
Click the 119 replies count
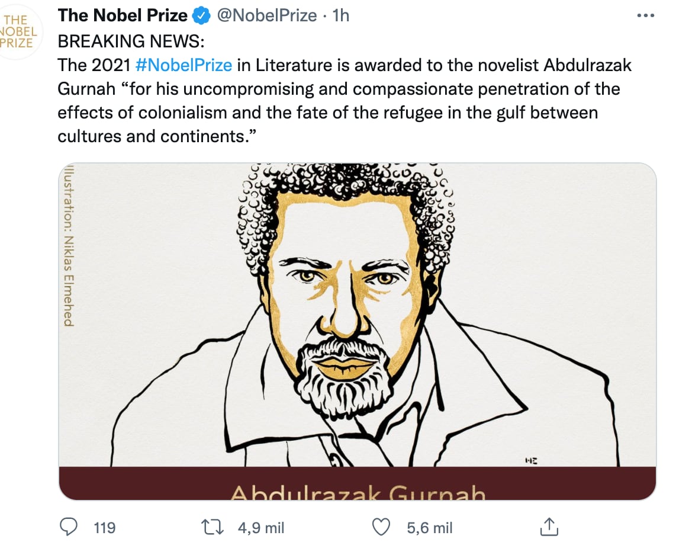point(105,527)
